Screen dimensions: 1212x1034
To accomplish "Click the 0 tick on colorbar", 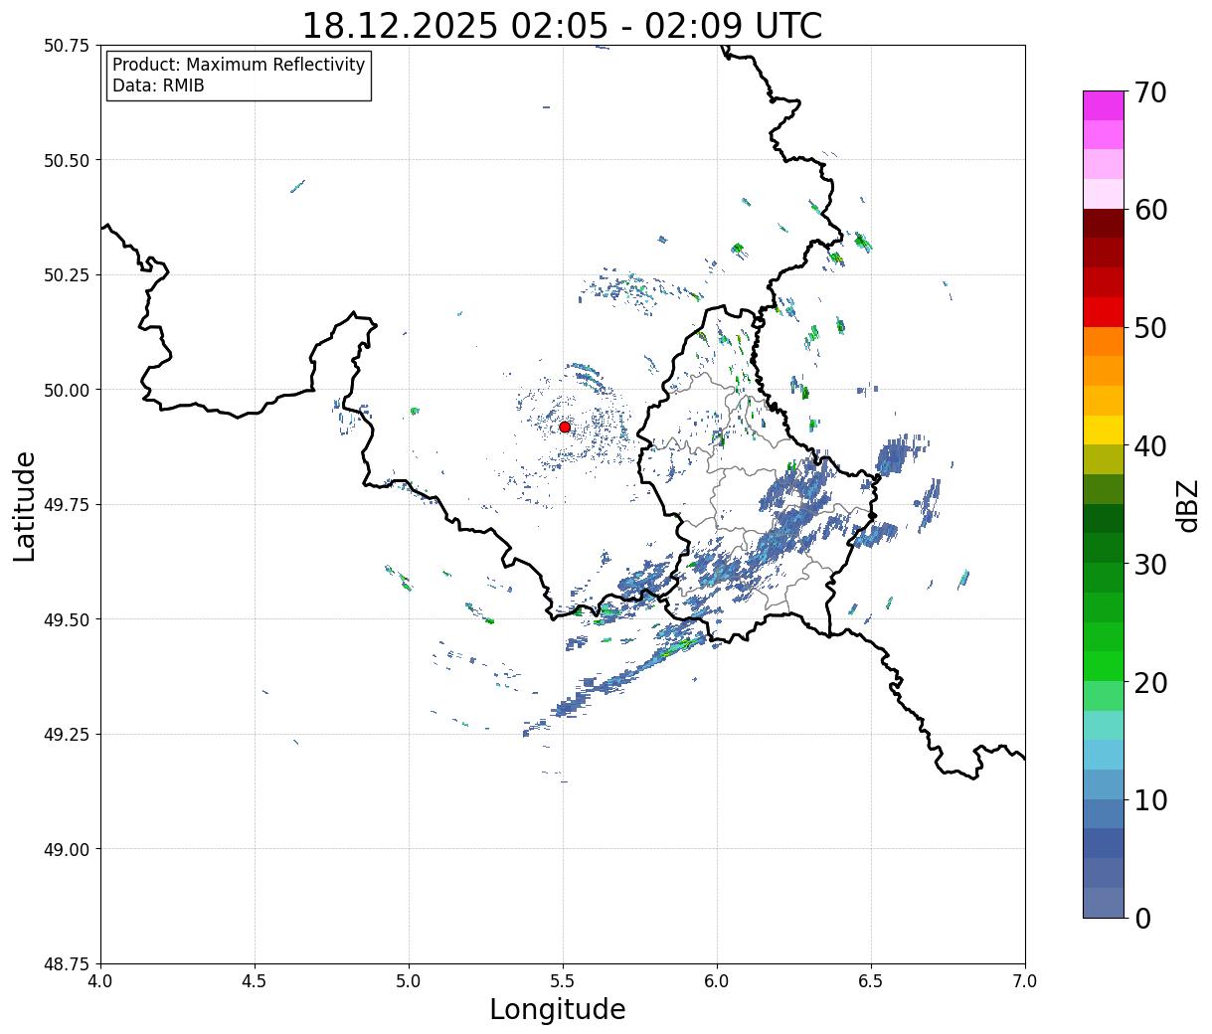I will (x=1142, y=919).
